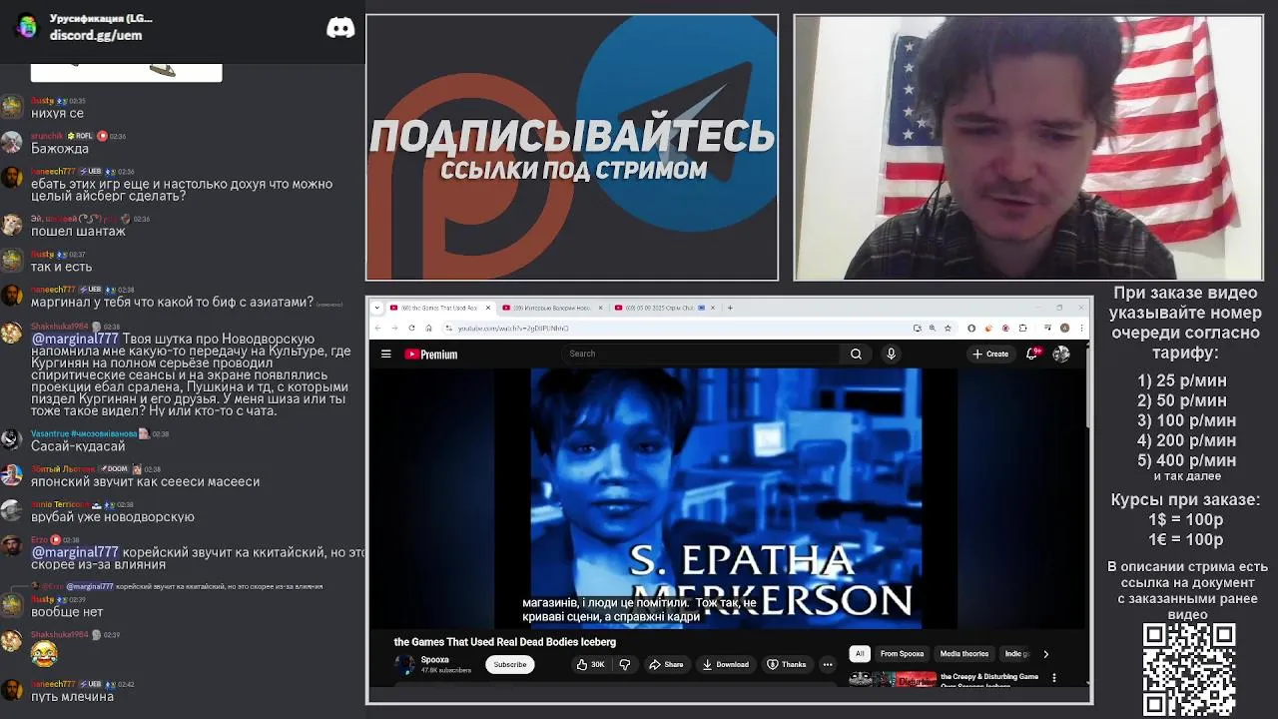Click the video title Games That Used Real Dead Bodies Iceberg
Viewport: 1278px width, 719px height.
pyautogui.click(x=504, y=642)
